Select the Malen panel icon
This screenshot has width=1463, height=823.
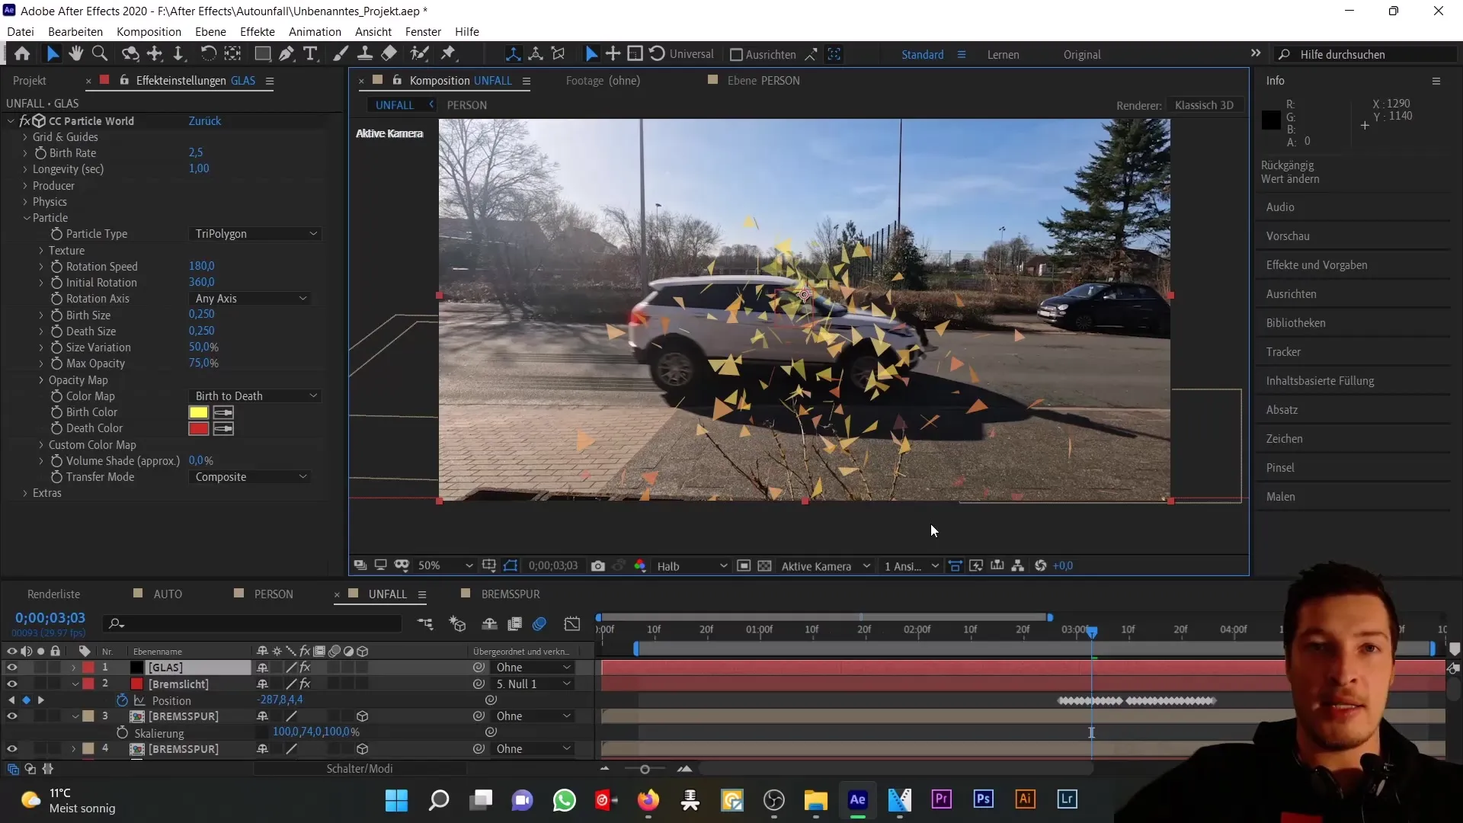click(x=1282, y=496)
